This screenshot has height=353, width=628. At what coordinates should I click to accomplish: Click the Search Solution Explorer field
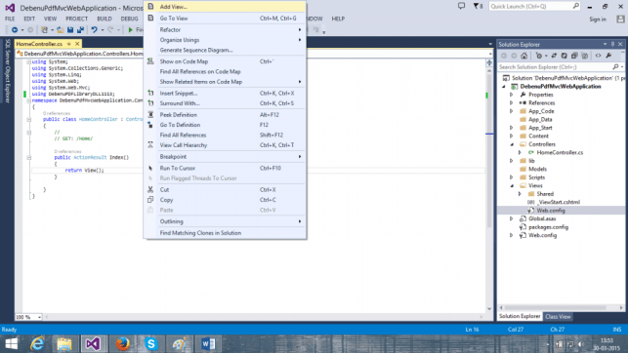[x=555, y=67]
